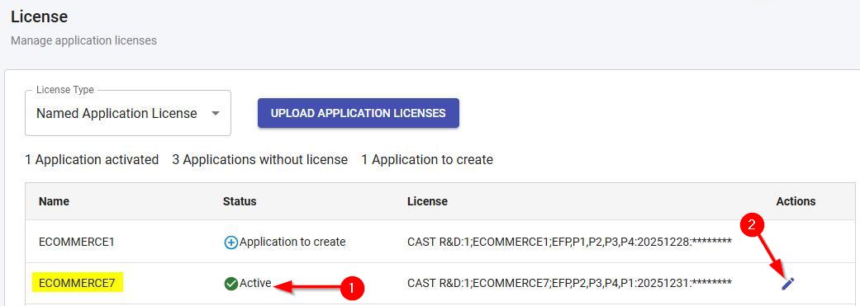The height and width of the screenshot is (306, 860).
Task: Click the '1 Application activated' summary
Action: coord(92,160)
